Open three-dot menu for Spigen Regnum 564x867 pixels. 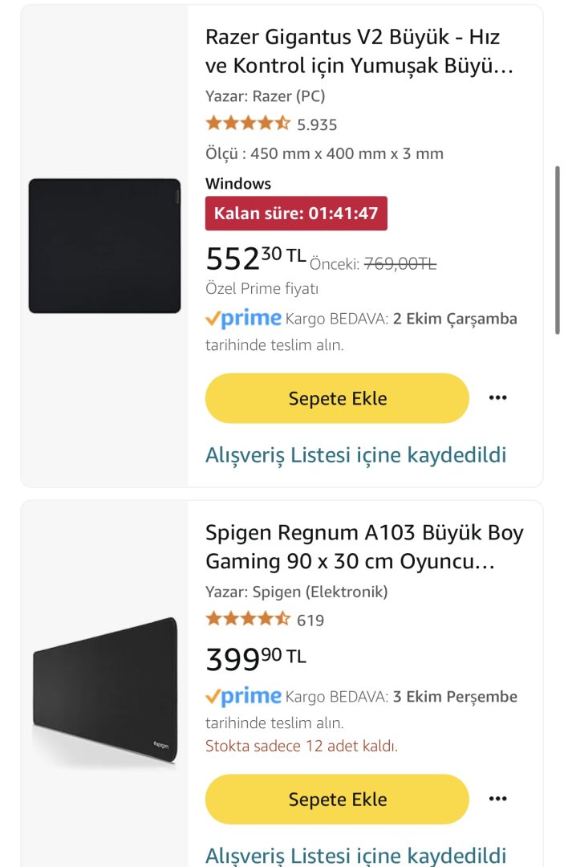click(497, 799)
